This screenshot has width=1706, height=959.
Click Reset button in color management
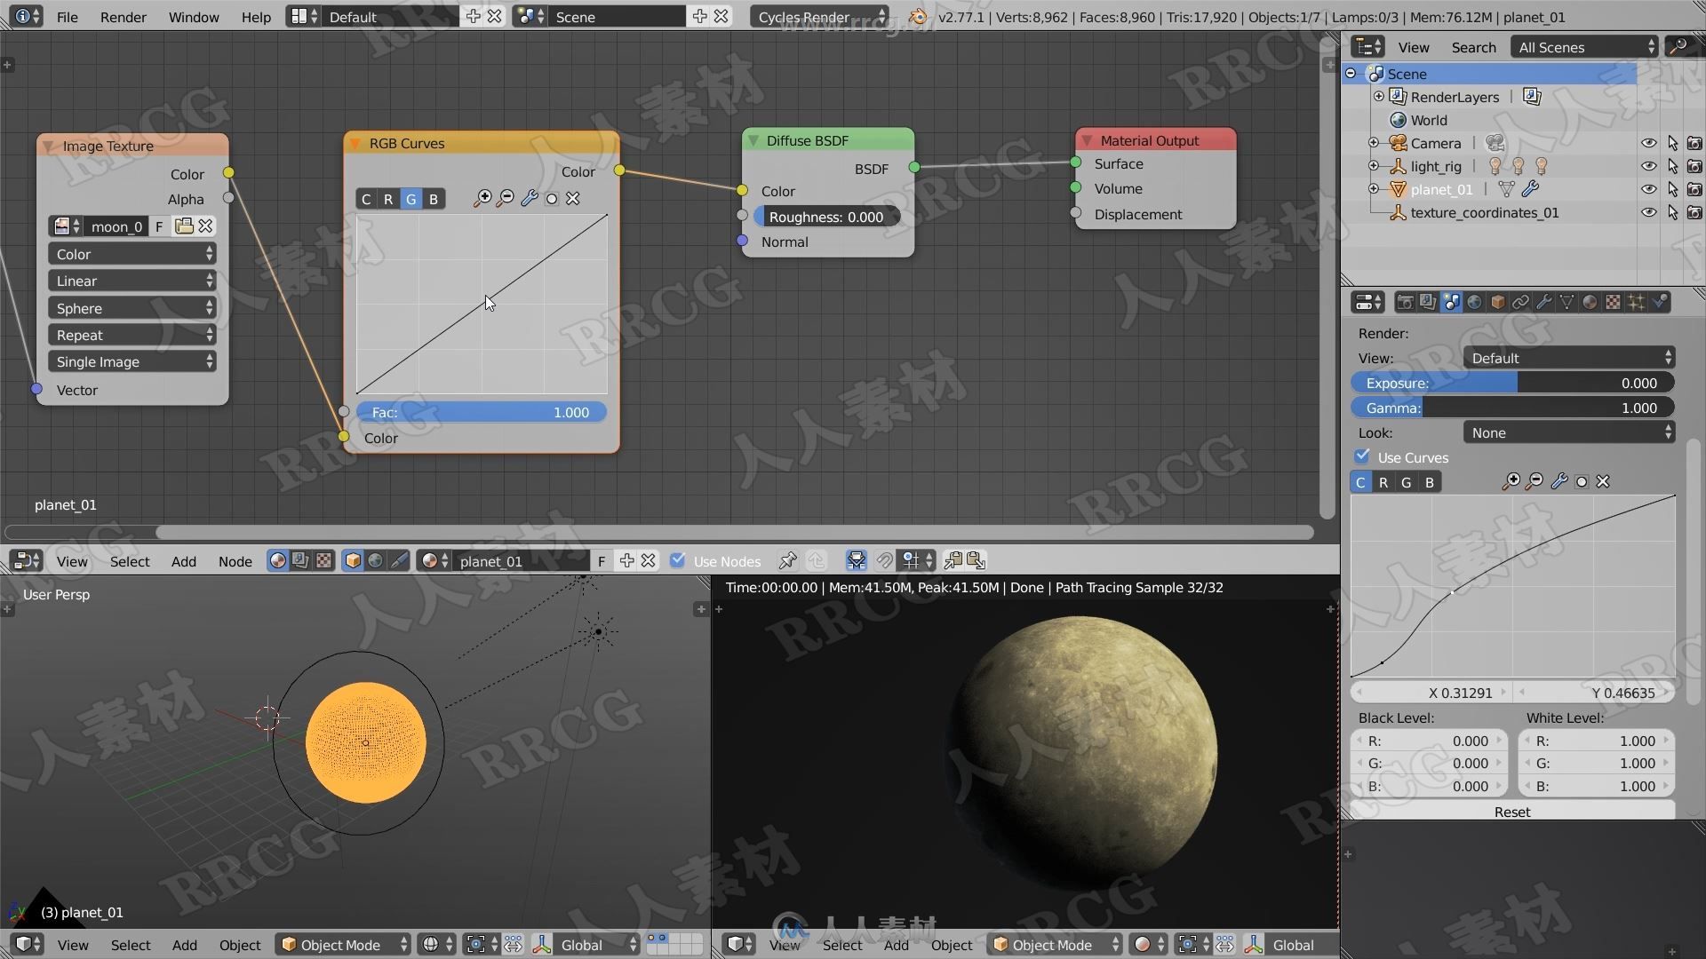pyautogui.click(x=1511, y=812)
